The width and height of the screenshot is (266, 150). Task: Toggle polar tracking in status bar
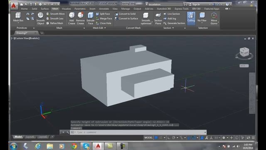pos(174,138)
